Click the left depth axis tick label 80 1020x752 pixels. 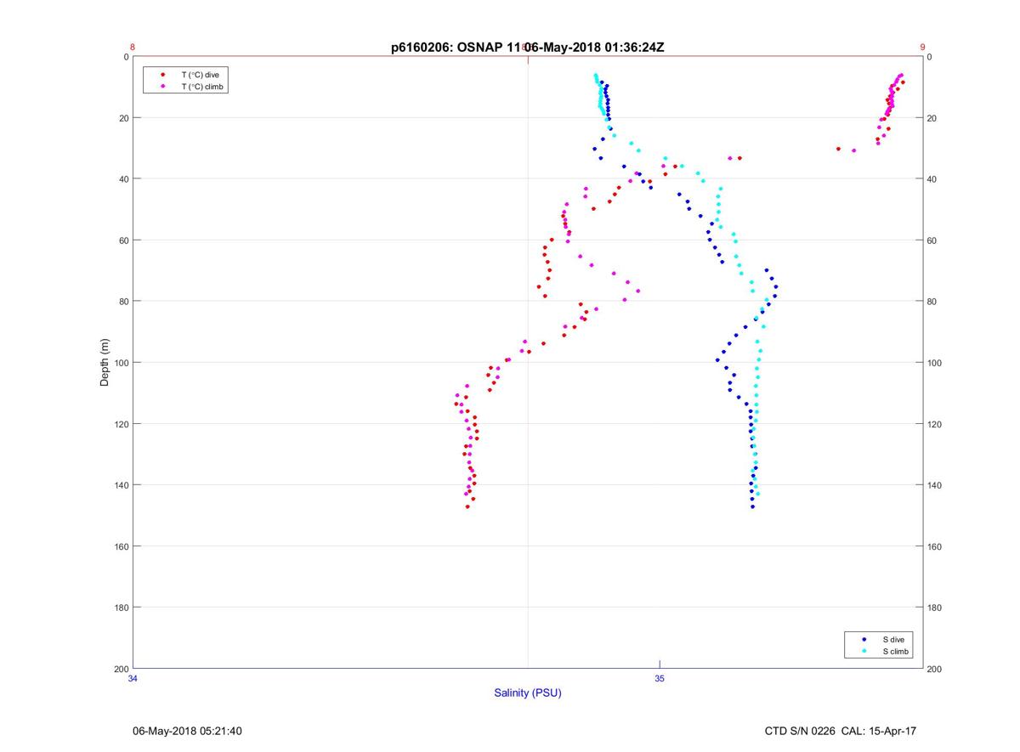[x=123, y=302]
